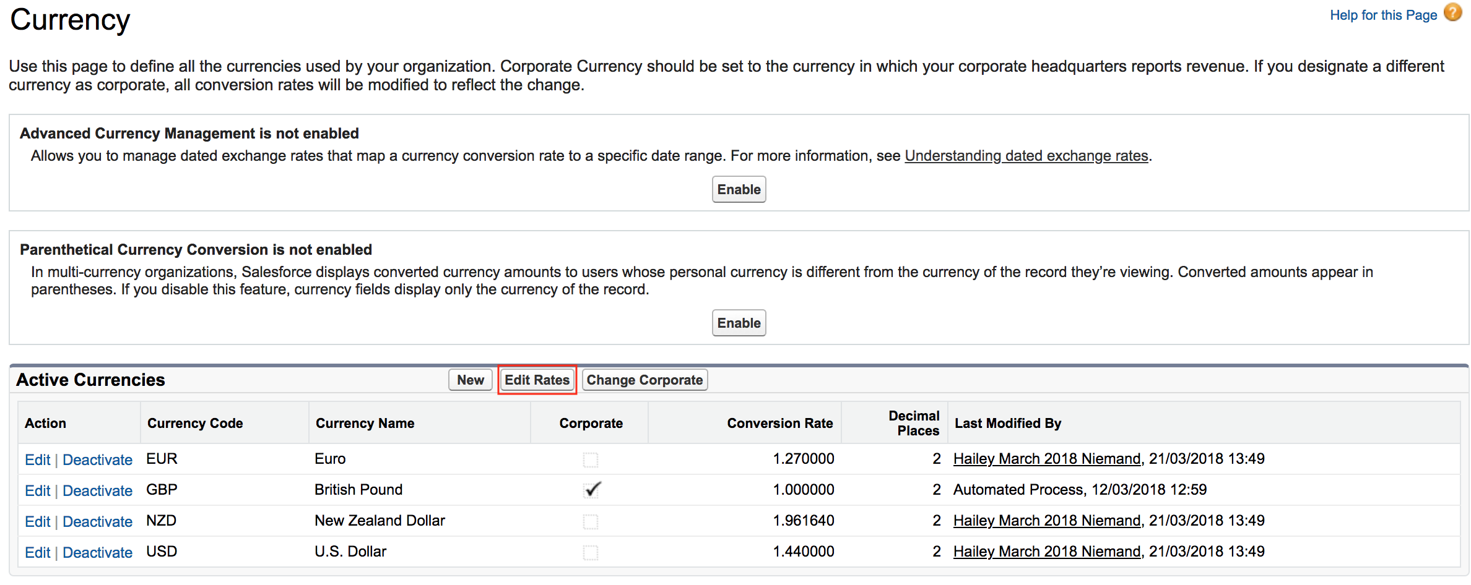Click the Help question mark icon

pos(1452,12)
